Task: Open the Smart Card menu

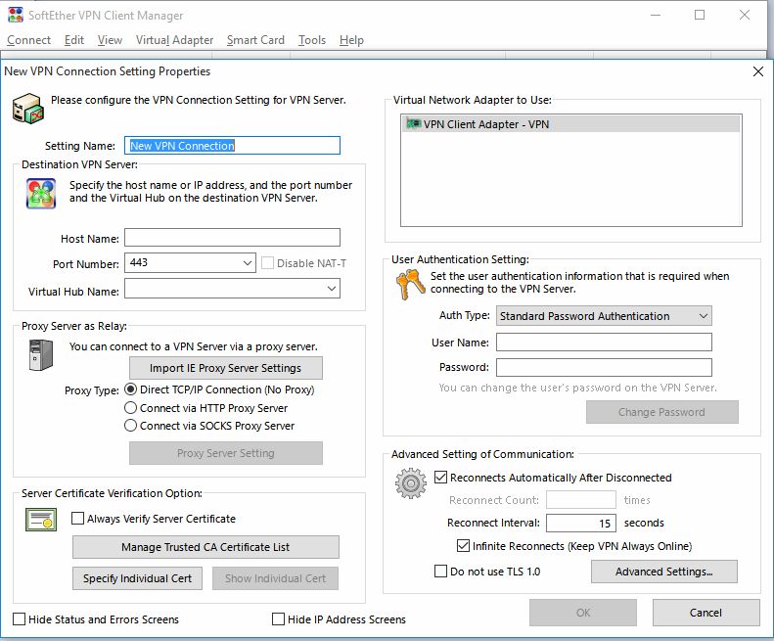Action: [255, 40]
